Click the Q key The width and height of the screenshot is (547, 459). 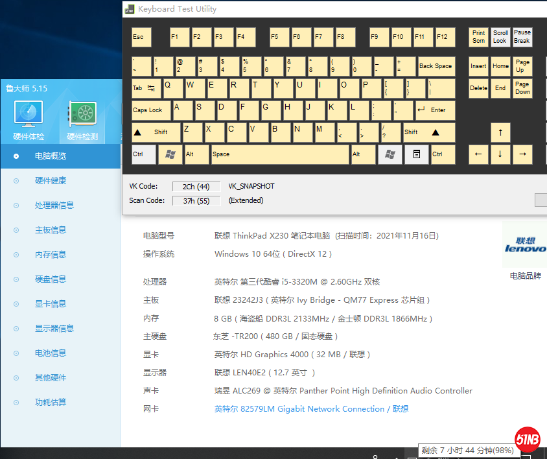(x=172, y=88)
